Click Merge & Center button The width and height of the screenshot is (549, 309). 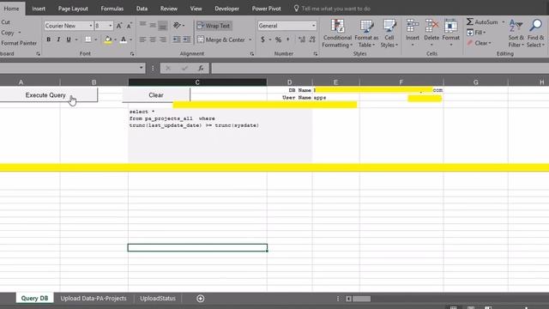tap(221, 39)
